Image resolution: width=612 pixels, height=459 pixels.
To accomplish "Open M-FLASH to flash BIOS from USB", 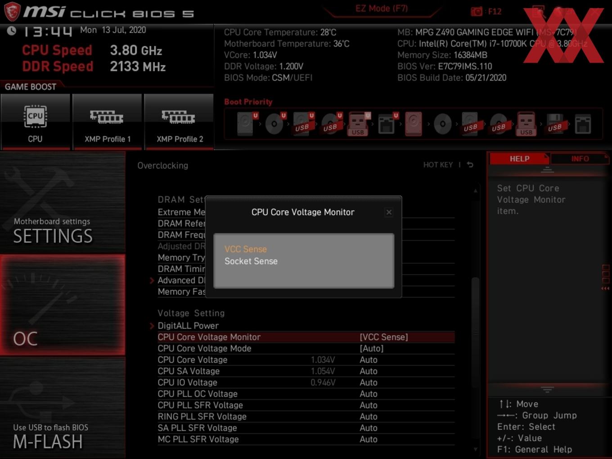I will click(63, 408).
